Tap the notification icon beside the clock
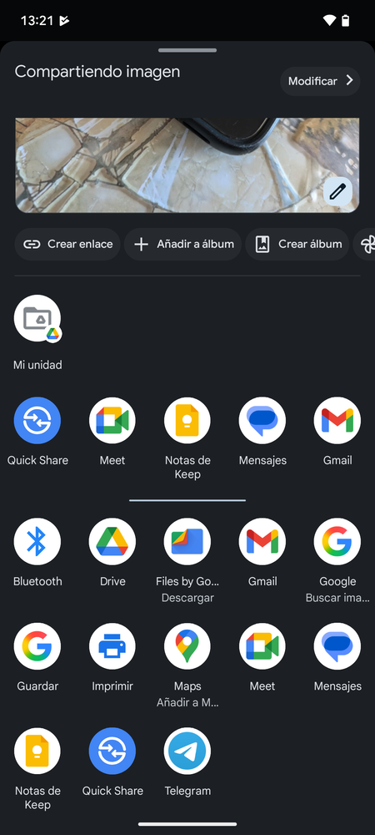 [65, 21]
